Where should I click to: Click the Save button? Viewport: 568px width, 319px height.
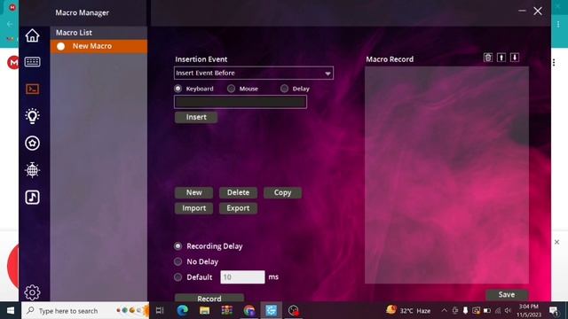click(x=507, y=294)
